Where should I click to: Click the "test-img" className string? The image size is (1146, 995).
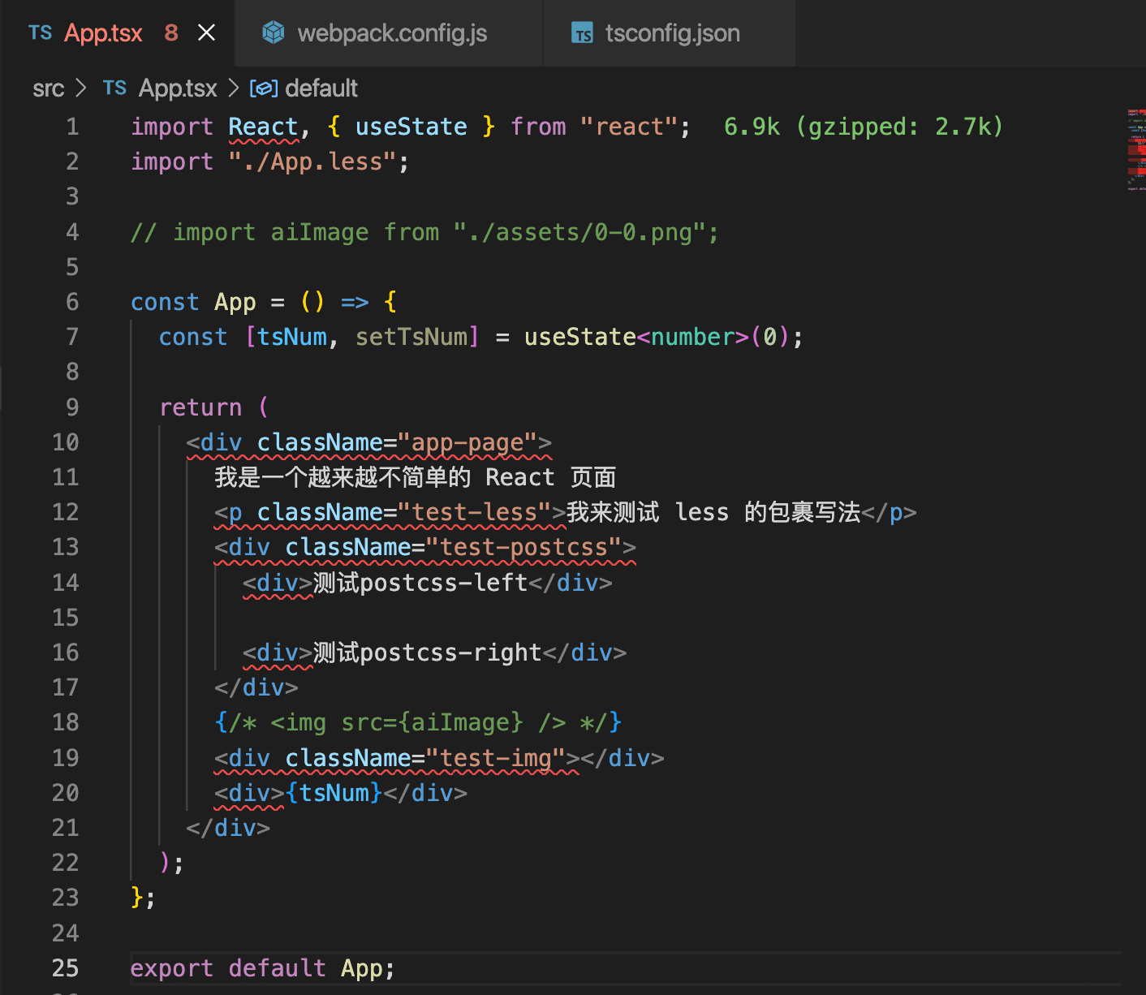coord(495,758)
